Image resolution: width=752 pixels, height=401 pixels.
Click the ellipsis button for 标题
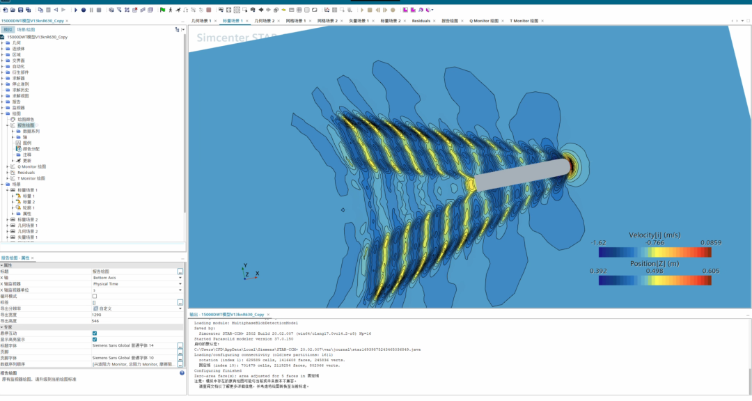pos(180,272)
